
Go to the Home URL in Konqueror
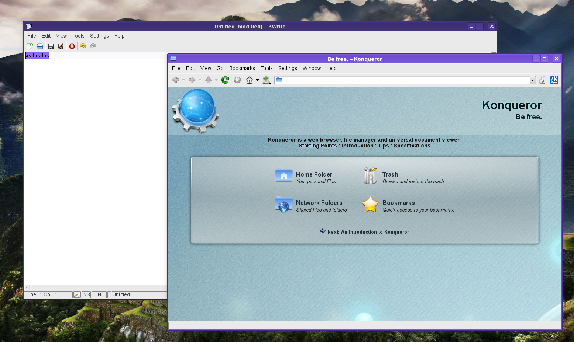tap(250, 80)
